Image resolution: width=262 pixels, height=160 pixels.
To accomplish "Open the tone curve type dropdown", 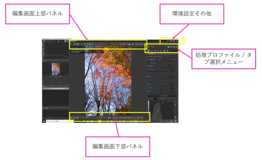I will coord(156,99).
